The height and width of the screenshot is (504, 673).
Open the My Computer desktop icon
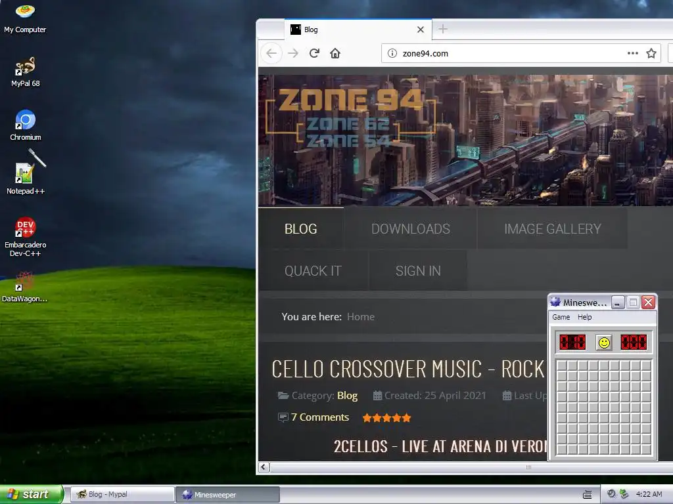click(x=25, y=19)
